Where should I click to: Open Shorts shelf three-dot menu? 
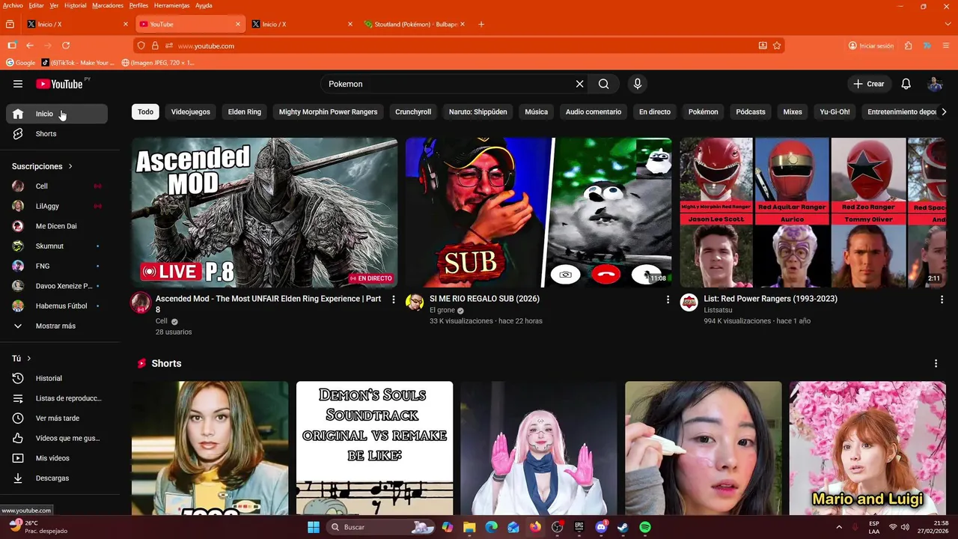click(x=936, y=364)
